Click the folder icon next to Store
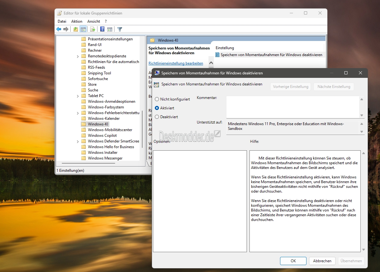 tap(84, 84)
